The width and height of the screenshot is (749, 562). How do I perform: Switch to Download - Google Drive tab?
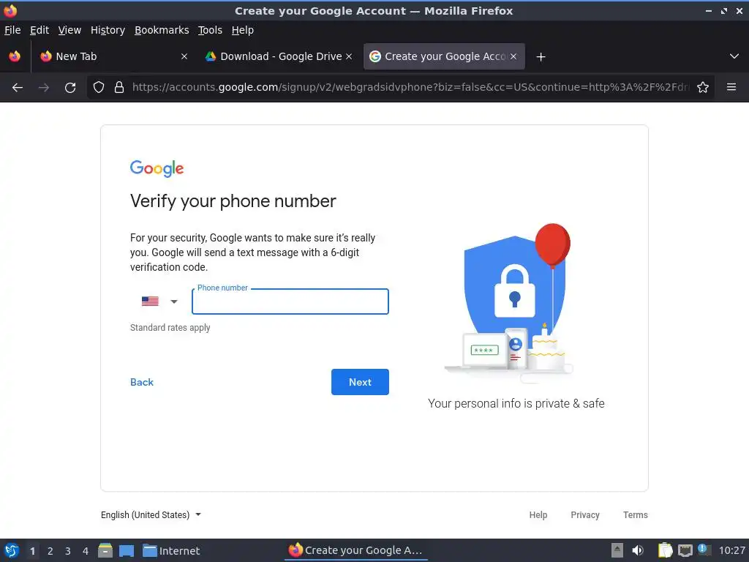click(x=279, y=56)
